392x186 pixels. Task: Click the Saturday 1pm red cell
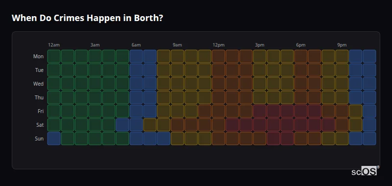click(232, 125)
